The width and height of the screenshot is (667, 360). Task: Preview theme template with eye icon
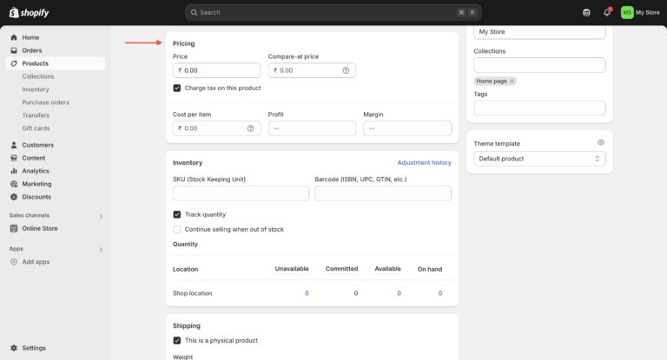(x=600, y=142)
